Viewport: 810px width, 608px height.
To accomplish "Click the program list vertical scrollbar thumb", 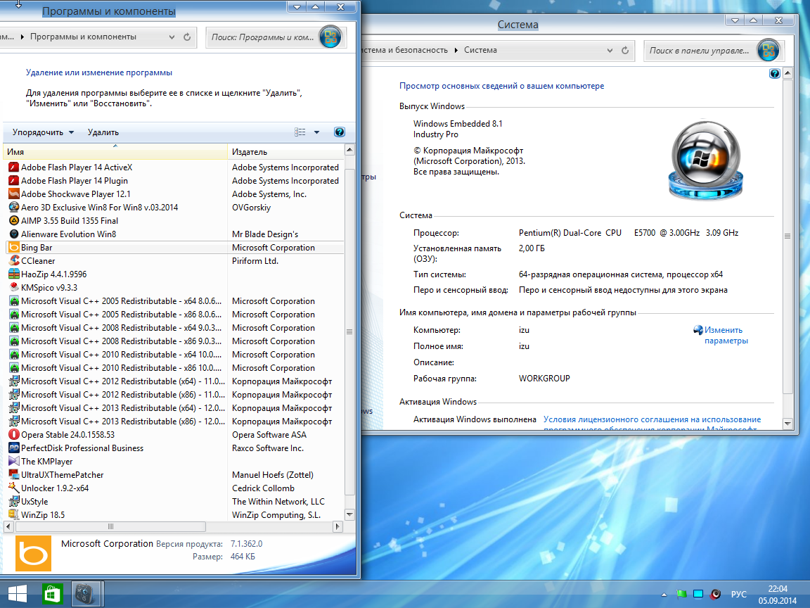I will pyautogui.click(x=349, y=332).
